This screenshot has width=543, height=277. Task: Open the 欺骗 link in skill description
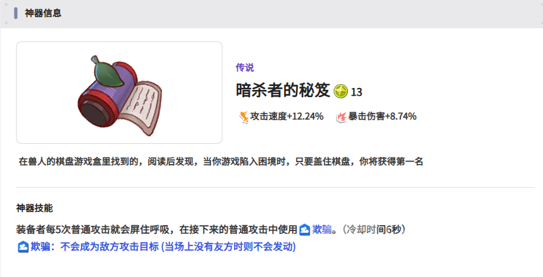click(x=321, y=229)
